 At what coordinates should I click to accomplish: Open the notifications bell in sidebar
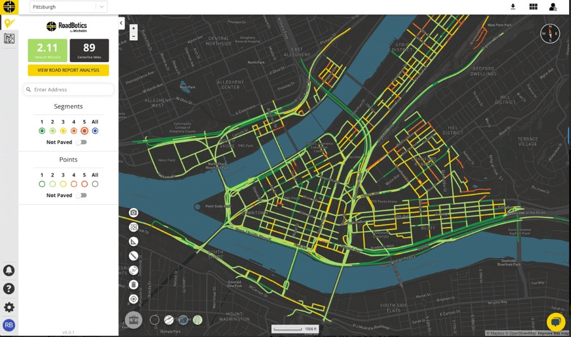pos(9,271)
